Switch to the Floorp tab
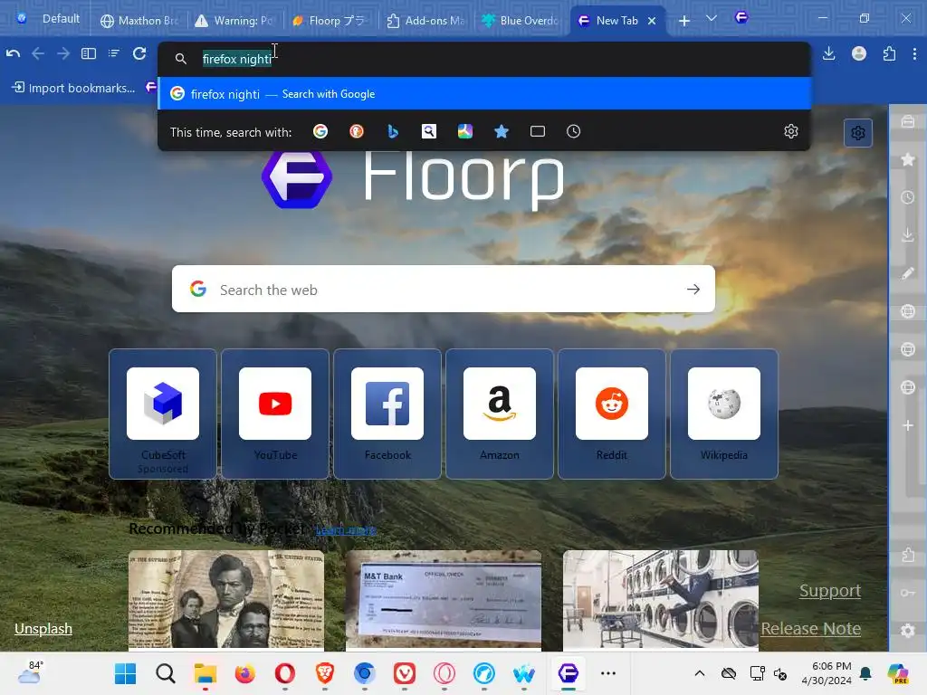Screen dimensions: 927x695 click(330, 21)
